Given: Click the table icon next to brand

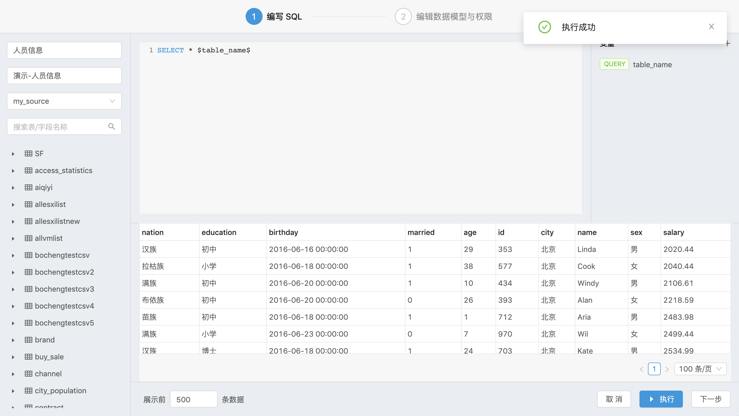Looking at the screenshot, I should click(x=28, y=340).
